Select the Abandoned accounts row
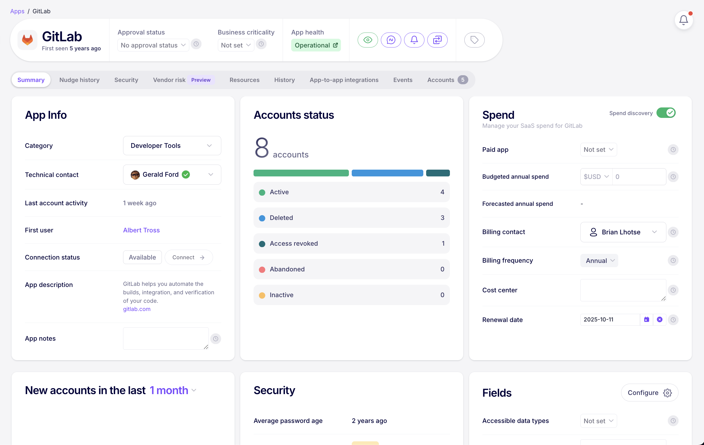704x445 pixels. click(x=351, y=269)
